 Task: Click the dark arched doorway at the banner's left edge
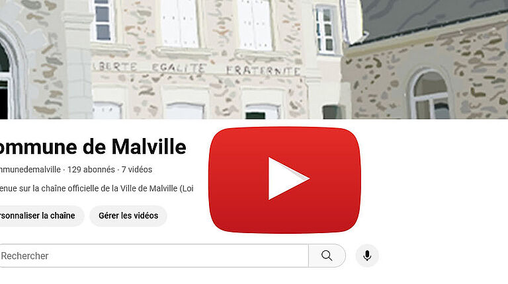click(x=5, y=84)
